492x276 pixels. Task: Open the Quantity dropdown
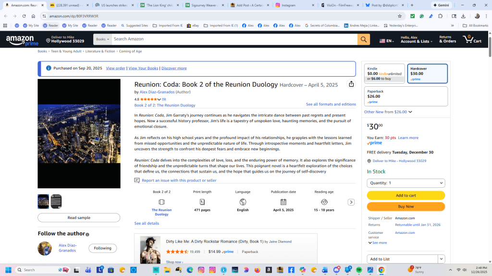(x=406, y=183)
